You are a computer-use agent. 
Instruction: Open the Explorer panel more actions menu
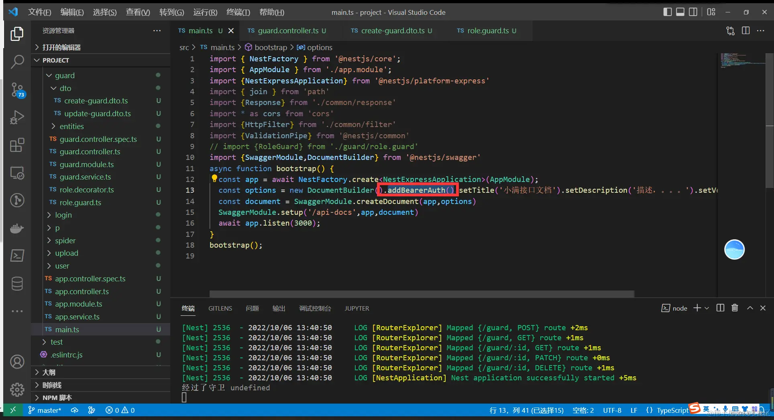[x=157, y=31]
